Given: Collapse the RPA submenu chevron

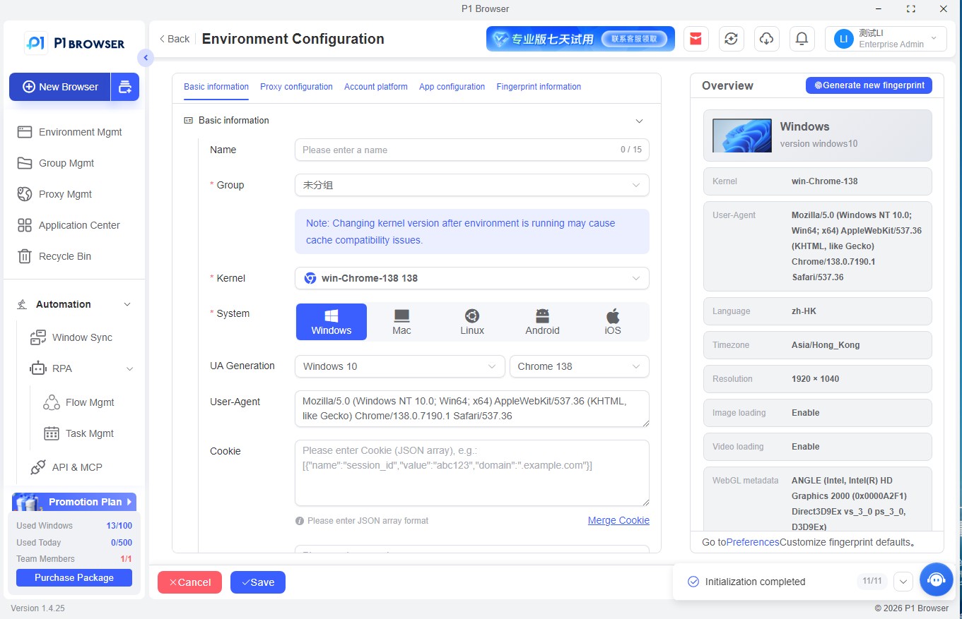Looking at the screenshot, I should (129, 368).
